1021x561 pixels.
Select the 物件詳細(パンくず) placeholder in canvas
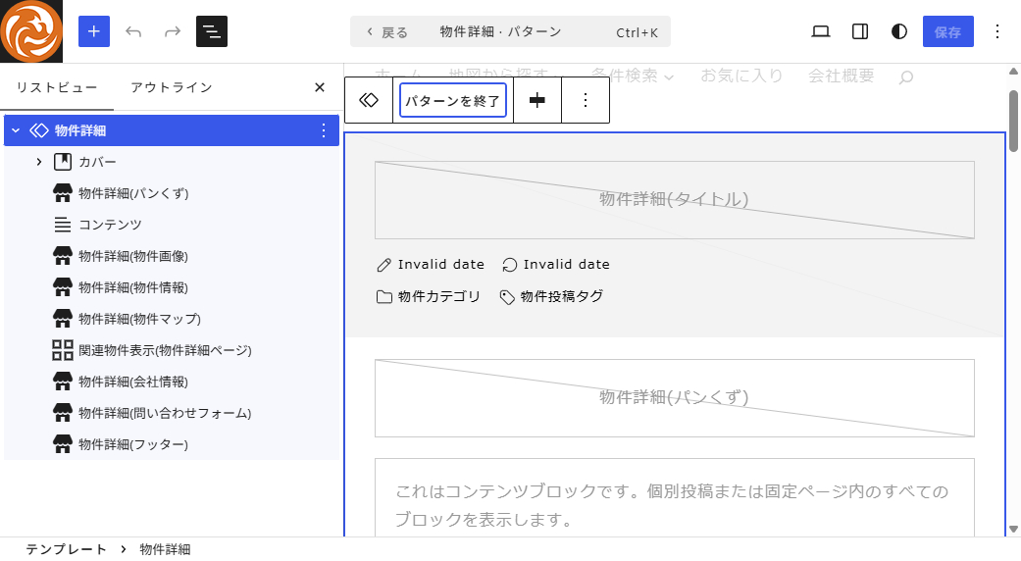pyautogui.click(x=675, y=398)
